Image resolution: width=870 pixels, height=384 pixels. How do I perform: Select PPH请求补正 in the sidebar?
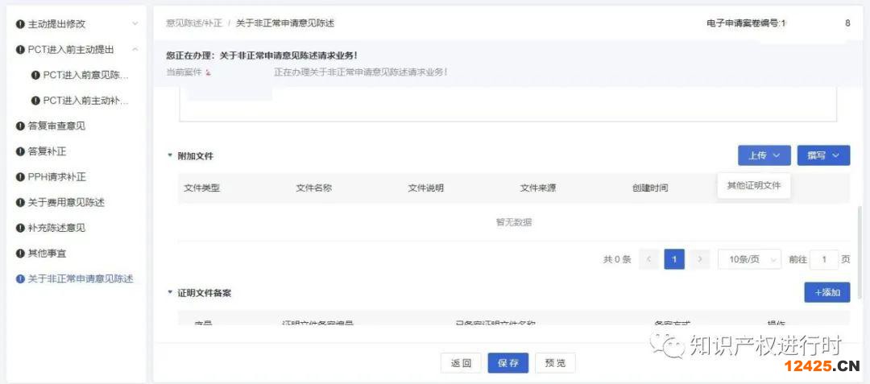[x=56, y=177]
